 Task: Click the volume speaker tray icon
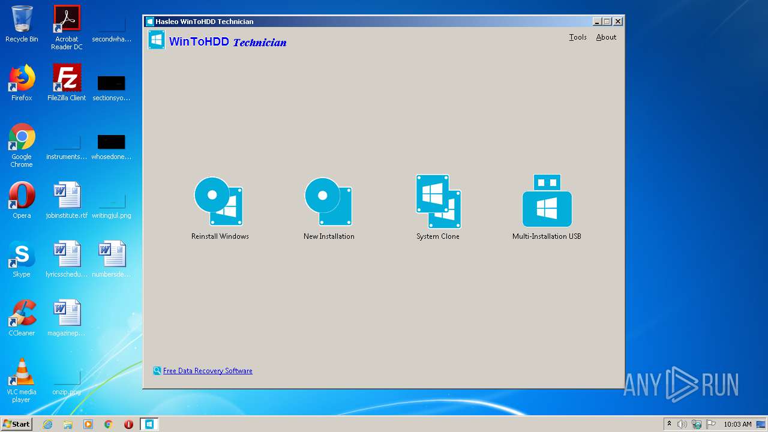point(682,424)
